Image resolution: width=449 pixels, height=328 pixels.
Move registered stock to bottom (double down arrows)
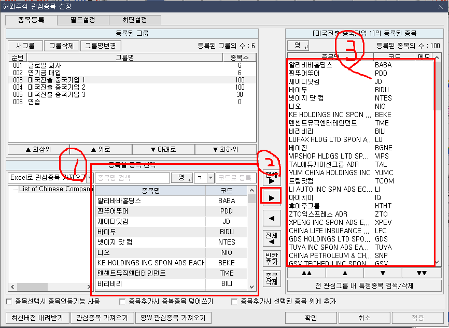(x=422, y=273)
